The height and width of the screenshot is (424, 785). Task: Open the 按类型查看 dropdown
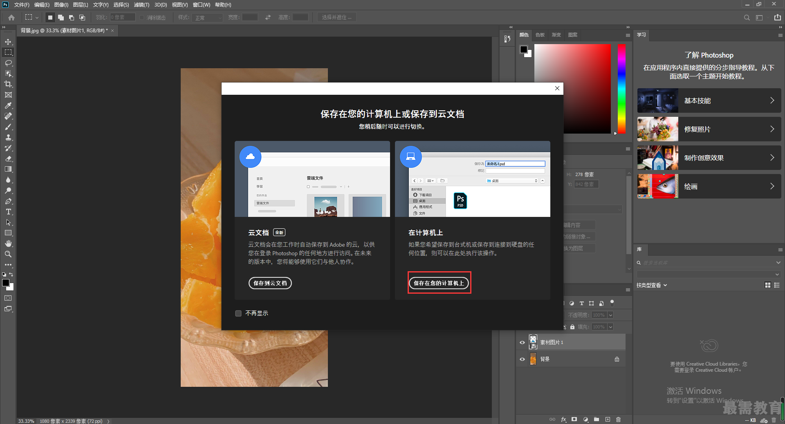(x=652, y=285)
